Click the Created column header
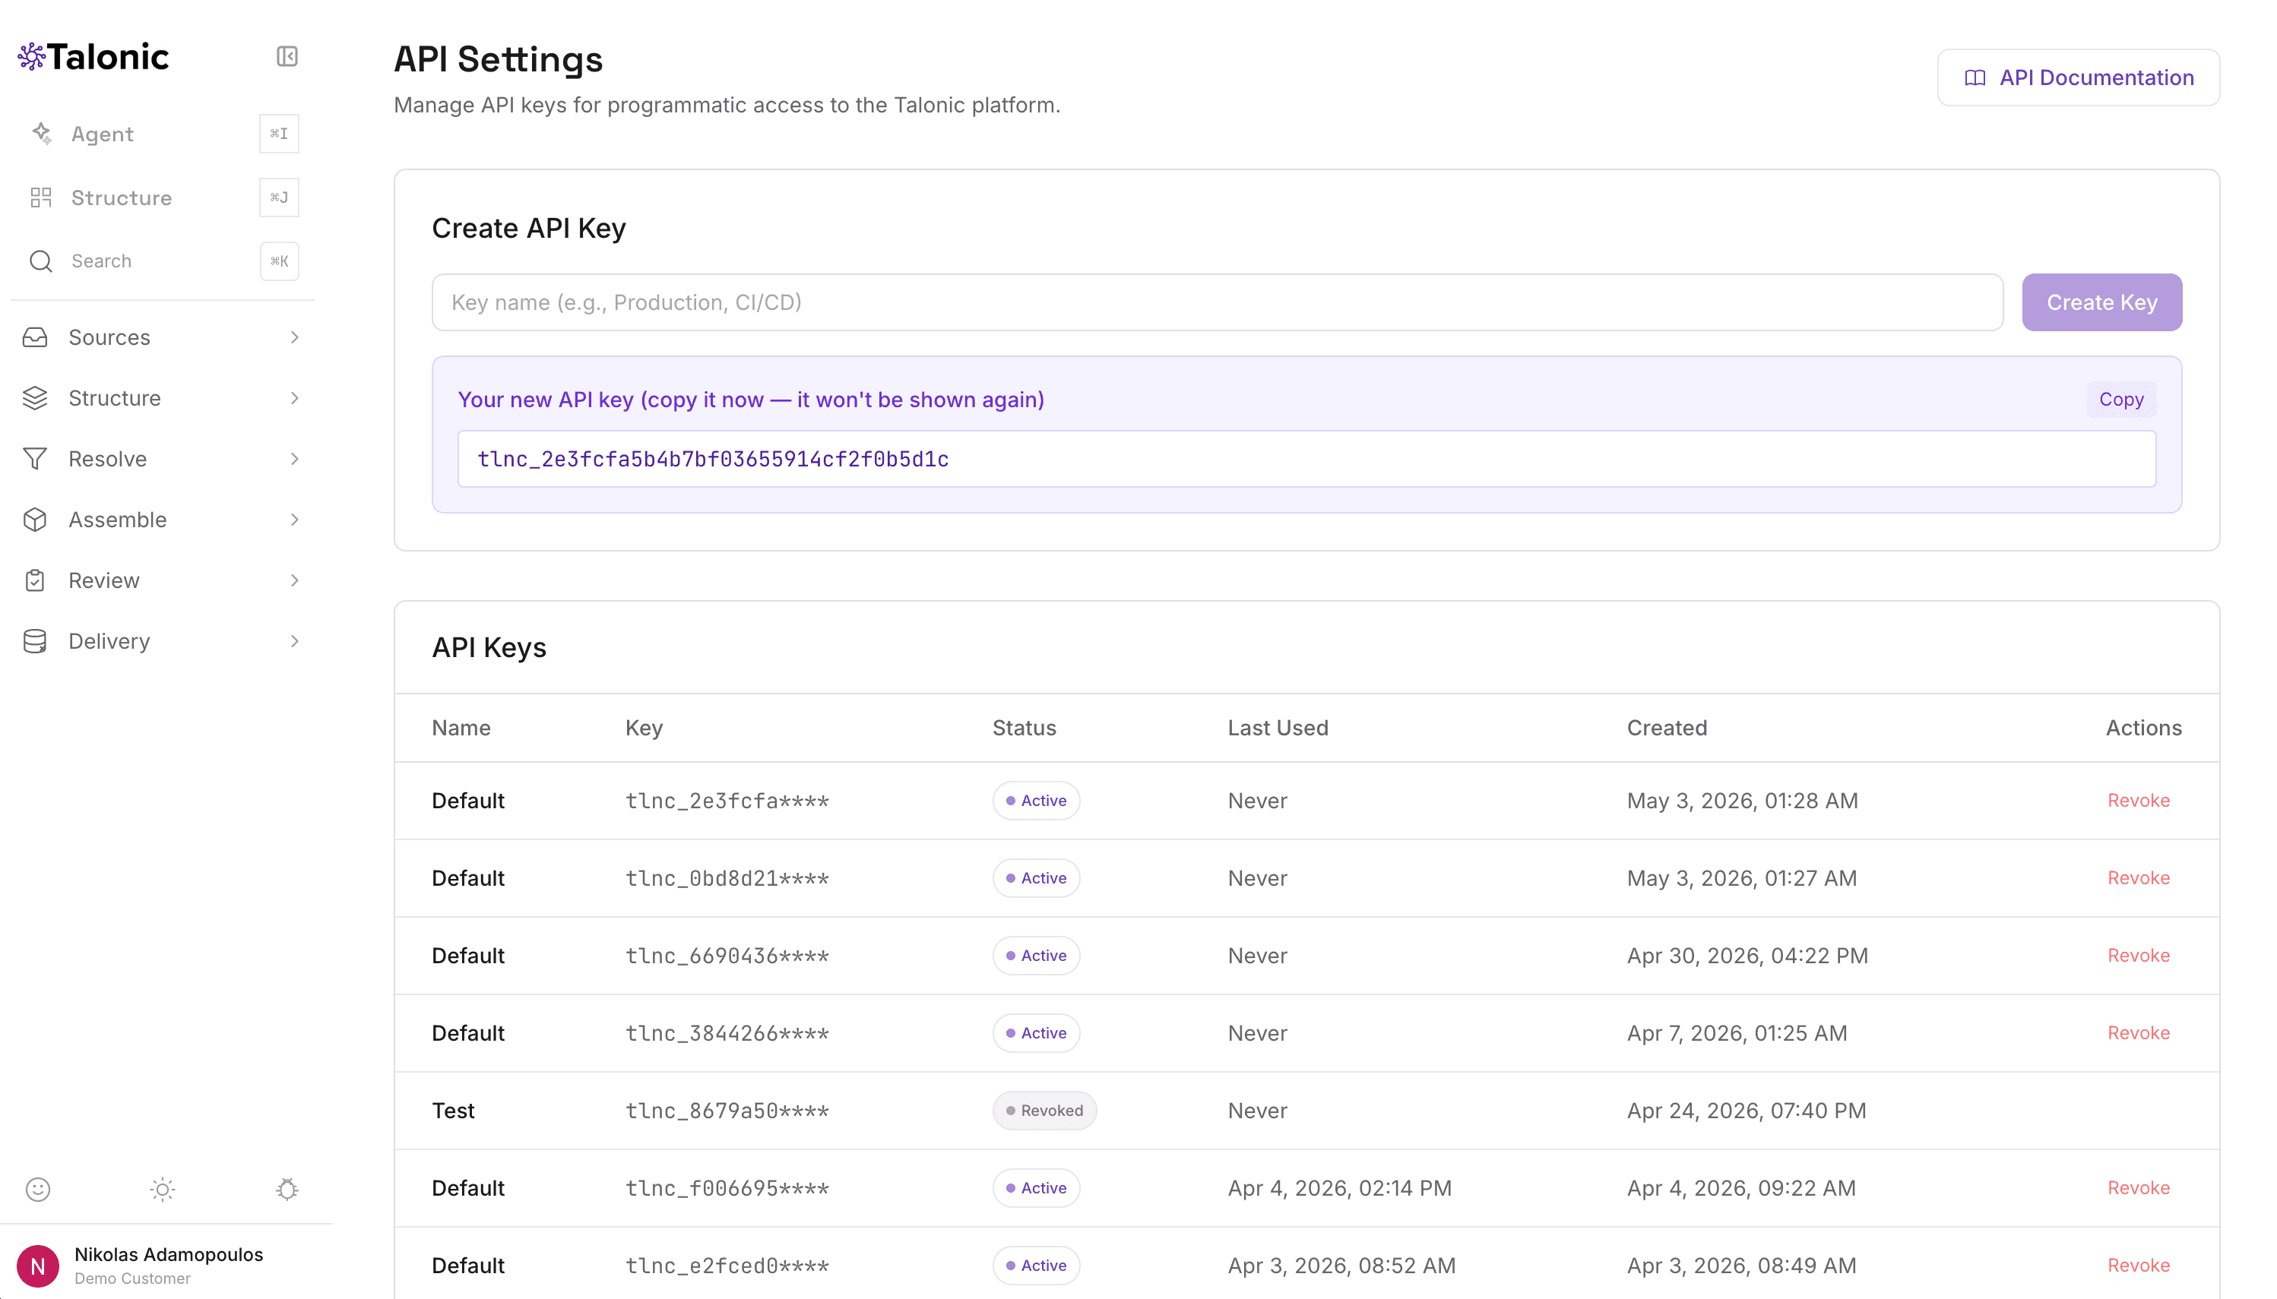 (1667, 728)
